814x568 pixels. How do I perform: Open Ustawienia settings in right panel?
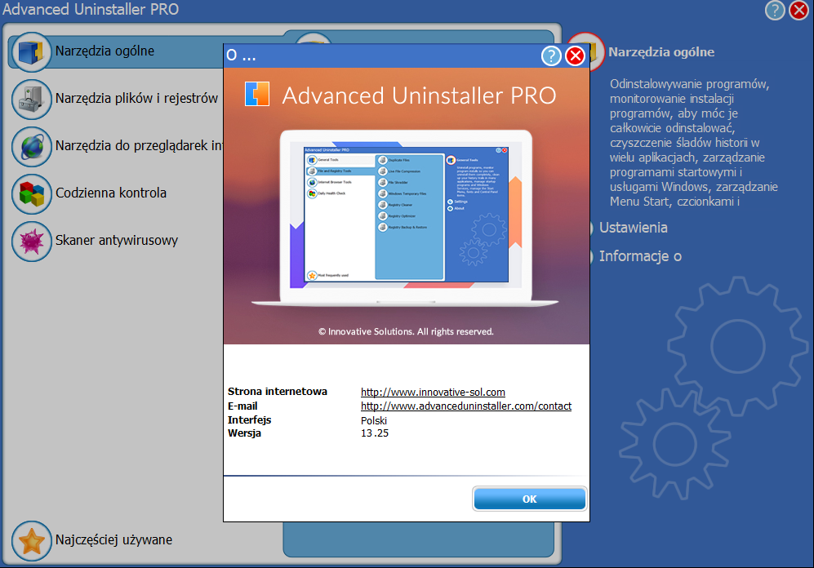(x=634, y=228)
